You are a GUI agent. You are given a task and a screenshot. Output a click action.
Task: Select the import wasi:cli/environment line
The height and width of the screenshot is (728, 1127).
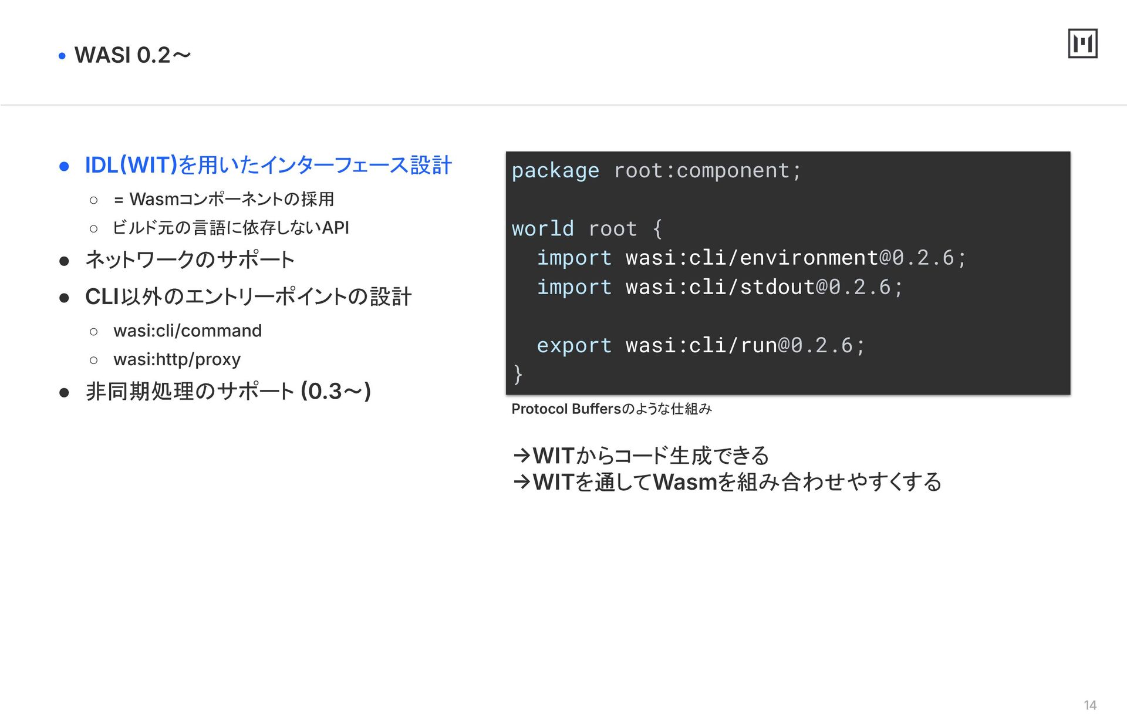(751, 258)
